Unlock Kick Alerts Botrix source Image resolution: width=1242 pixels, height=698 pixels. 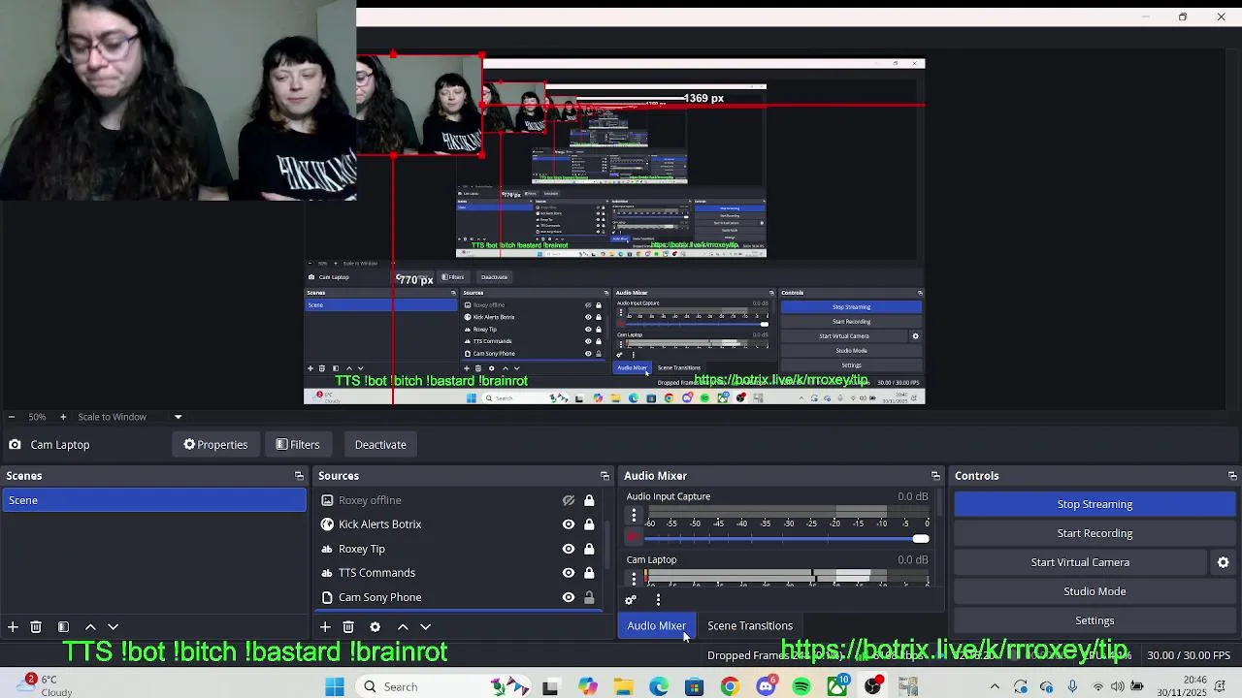(x=589, y=524)
